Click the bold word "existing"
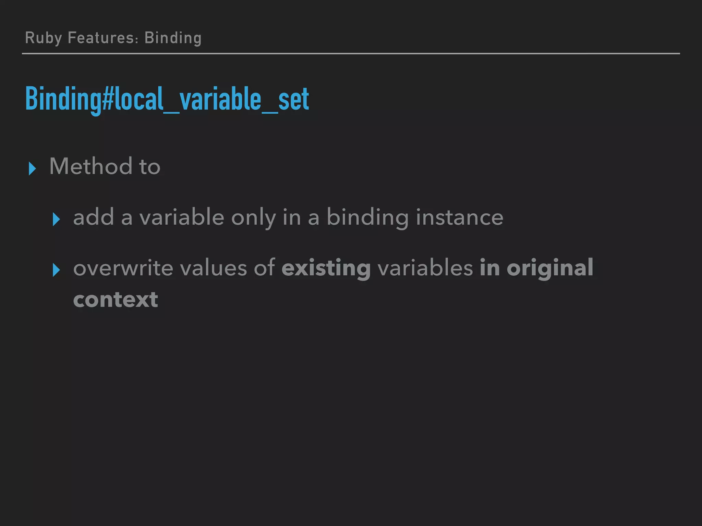This screenshot has height=526, width=702. coord(326,268)
